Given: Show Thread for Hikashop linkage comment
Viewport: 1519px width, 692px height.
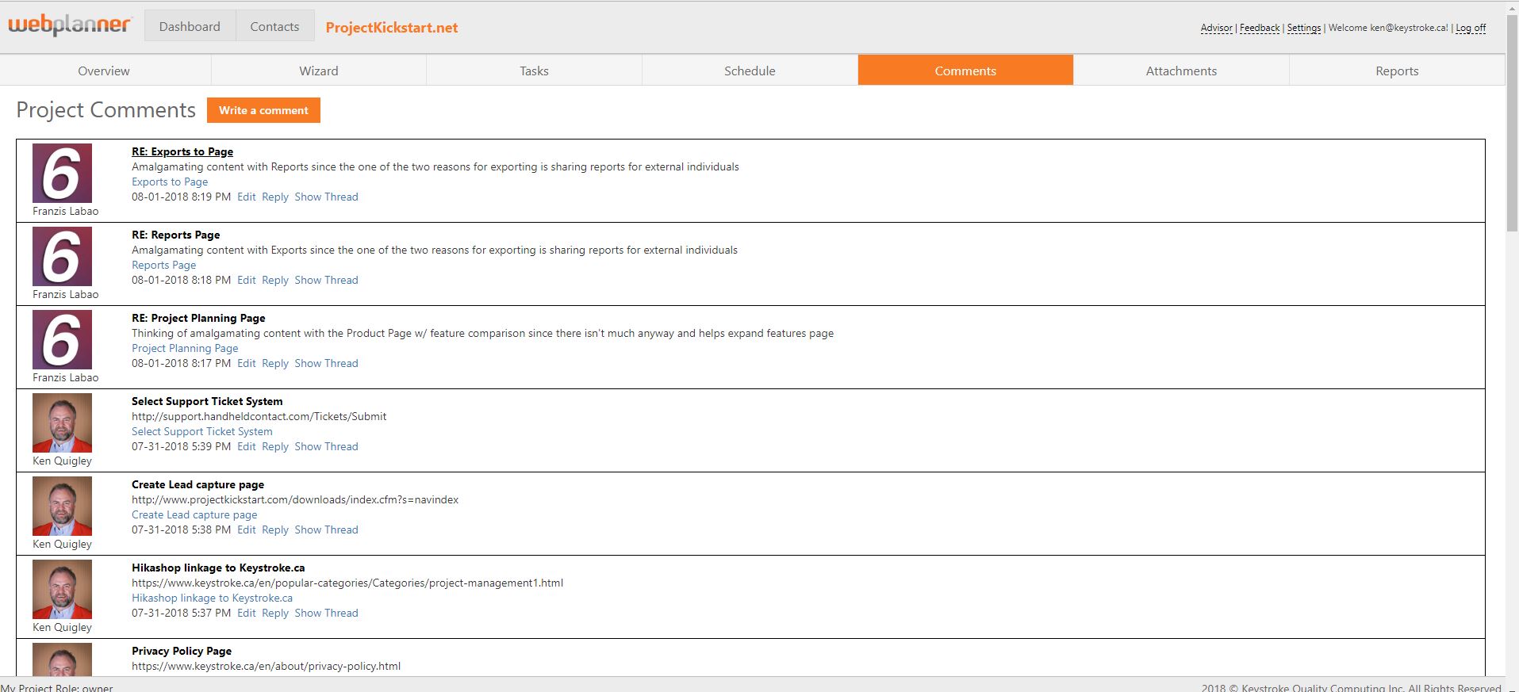Looking at the screenshot, I should tap(326, 613).
